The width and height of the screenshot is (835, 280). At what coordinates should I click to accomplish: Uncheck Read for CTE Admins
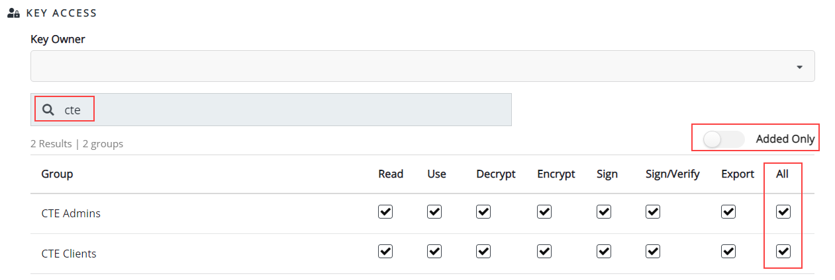tap(385, 212)
